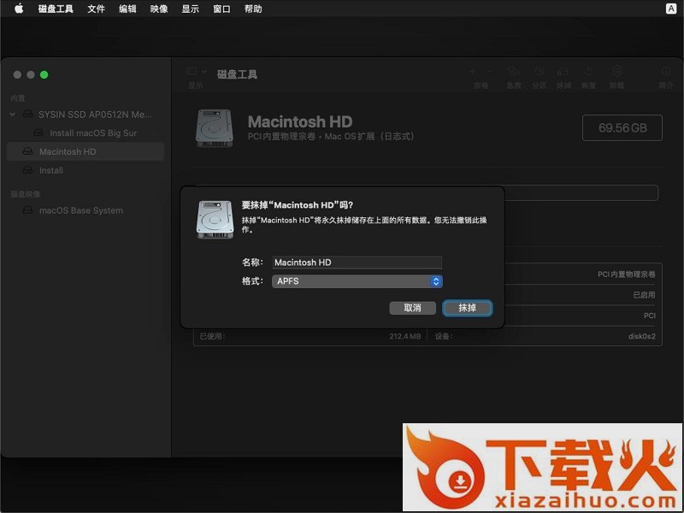Click the input source A icon in menu bar
Screen dimensions: 684x513
671,9
